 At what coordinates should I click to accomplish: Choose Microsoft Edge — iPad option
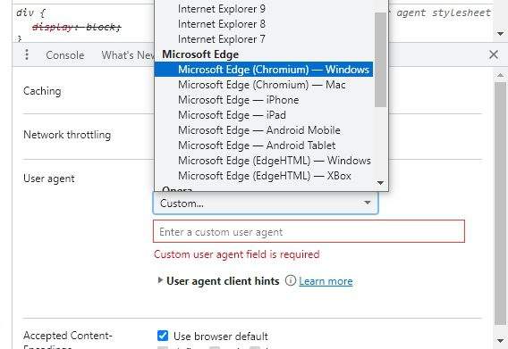coord(264,115)
